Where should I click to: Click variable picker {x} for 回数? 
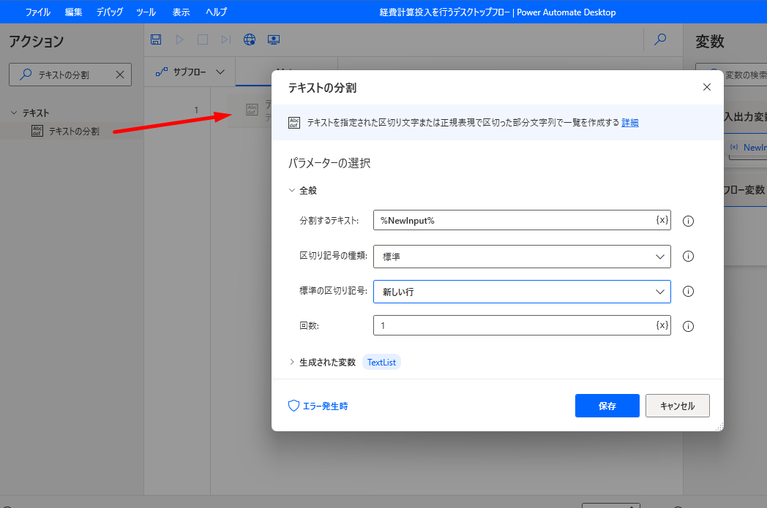pyautogui.click(x=662, y=325)
